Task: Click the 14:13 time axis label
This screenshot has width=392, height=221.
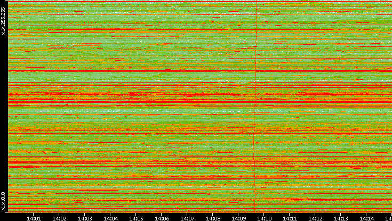Action: click(x=341, y=219)
